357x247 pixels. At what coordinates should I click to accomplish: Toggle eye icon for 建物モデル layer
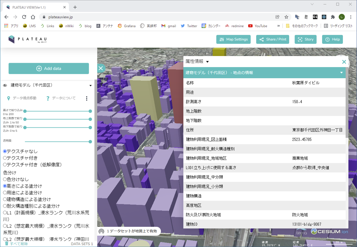coord(5,85)
